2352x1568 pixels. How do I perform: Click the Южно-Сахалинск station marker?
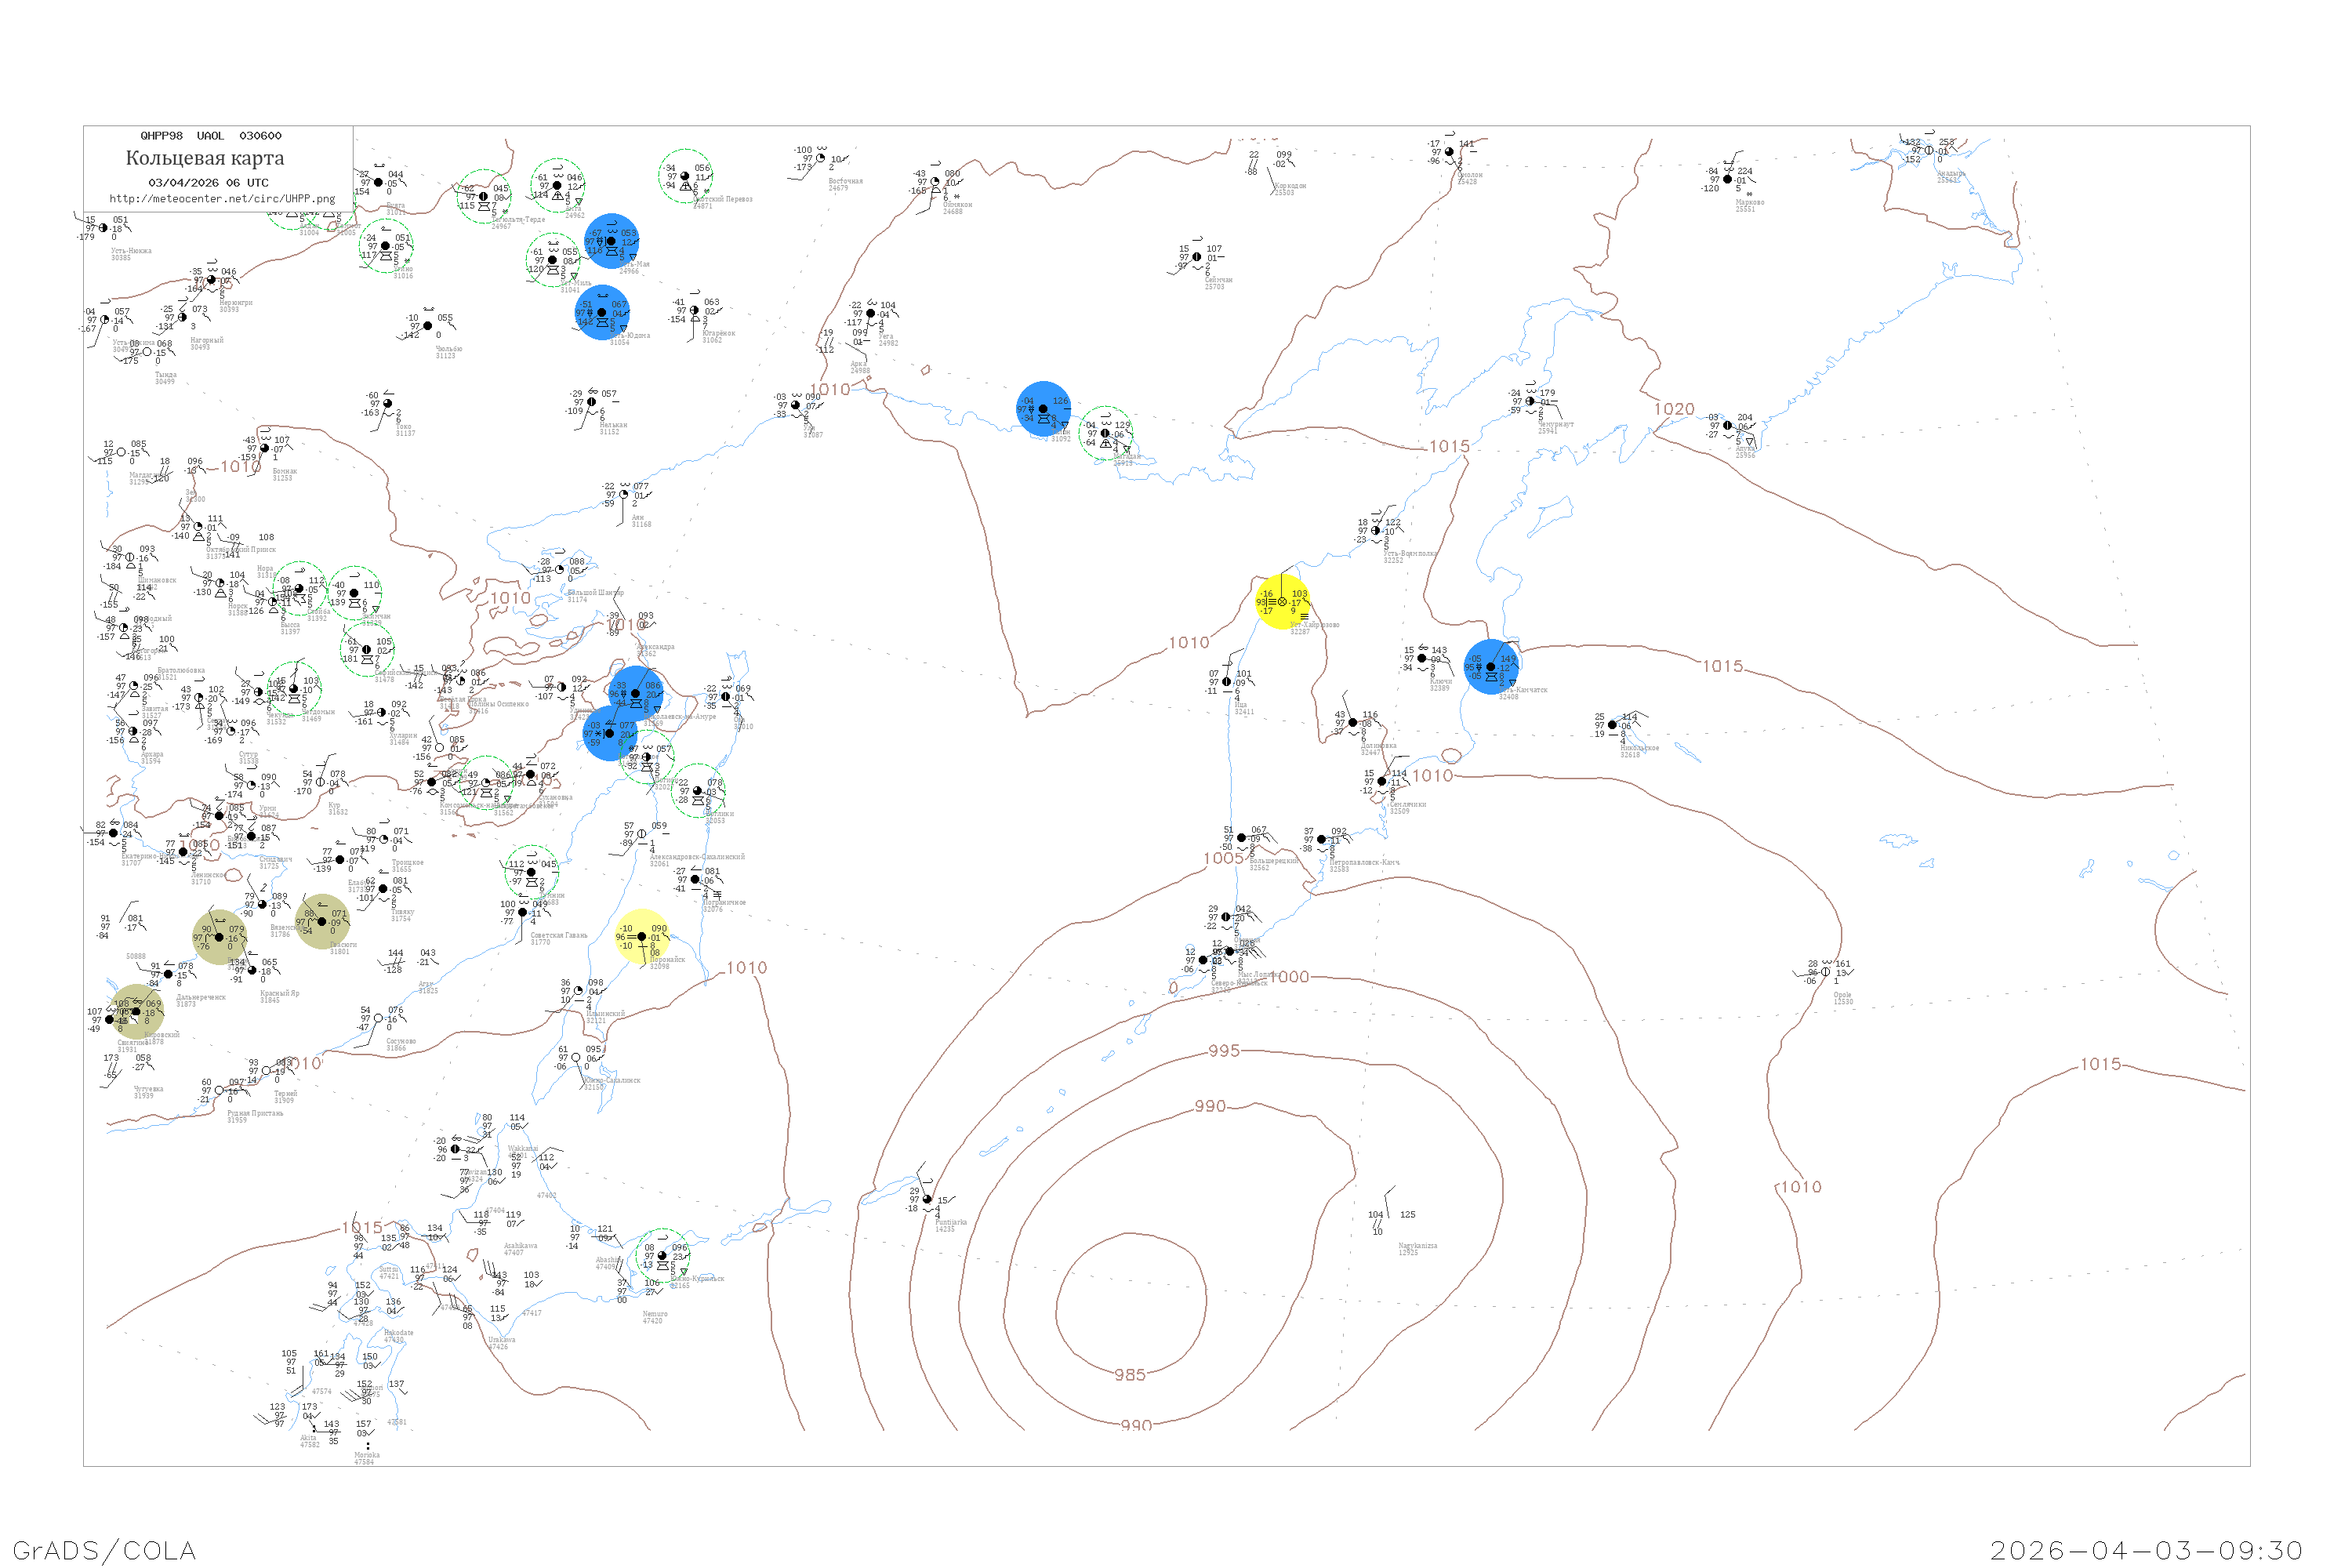(x=575, y=1058)
